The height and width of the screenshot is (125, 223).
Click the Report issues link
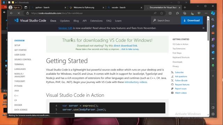click(x=180, y=89)
